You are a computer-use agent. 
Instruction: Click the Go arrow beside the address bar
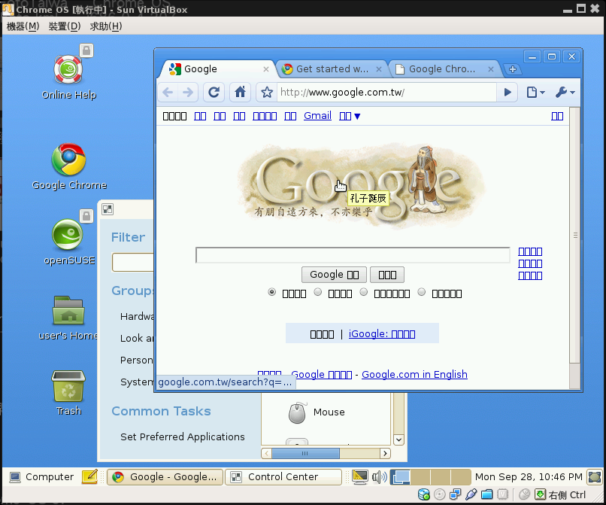508,92
